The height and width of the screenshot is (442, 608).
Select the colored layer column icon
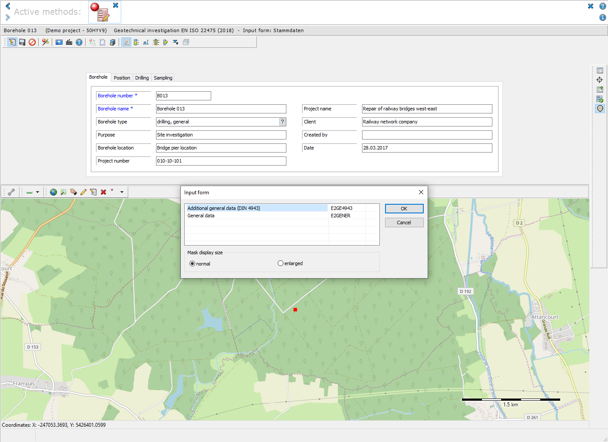coord(136,42)
